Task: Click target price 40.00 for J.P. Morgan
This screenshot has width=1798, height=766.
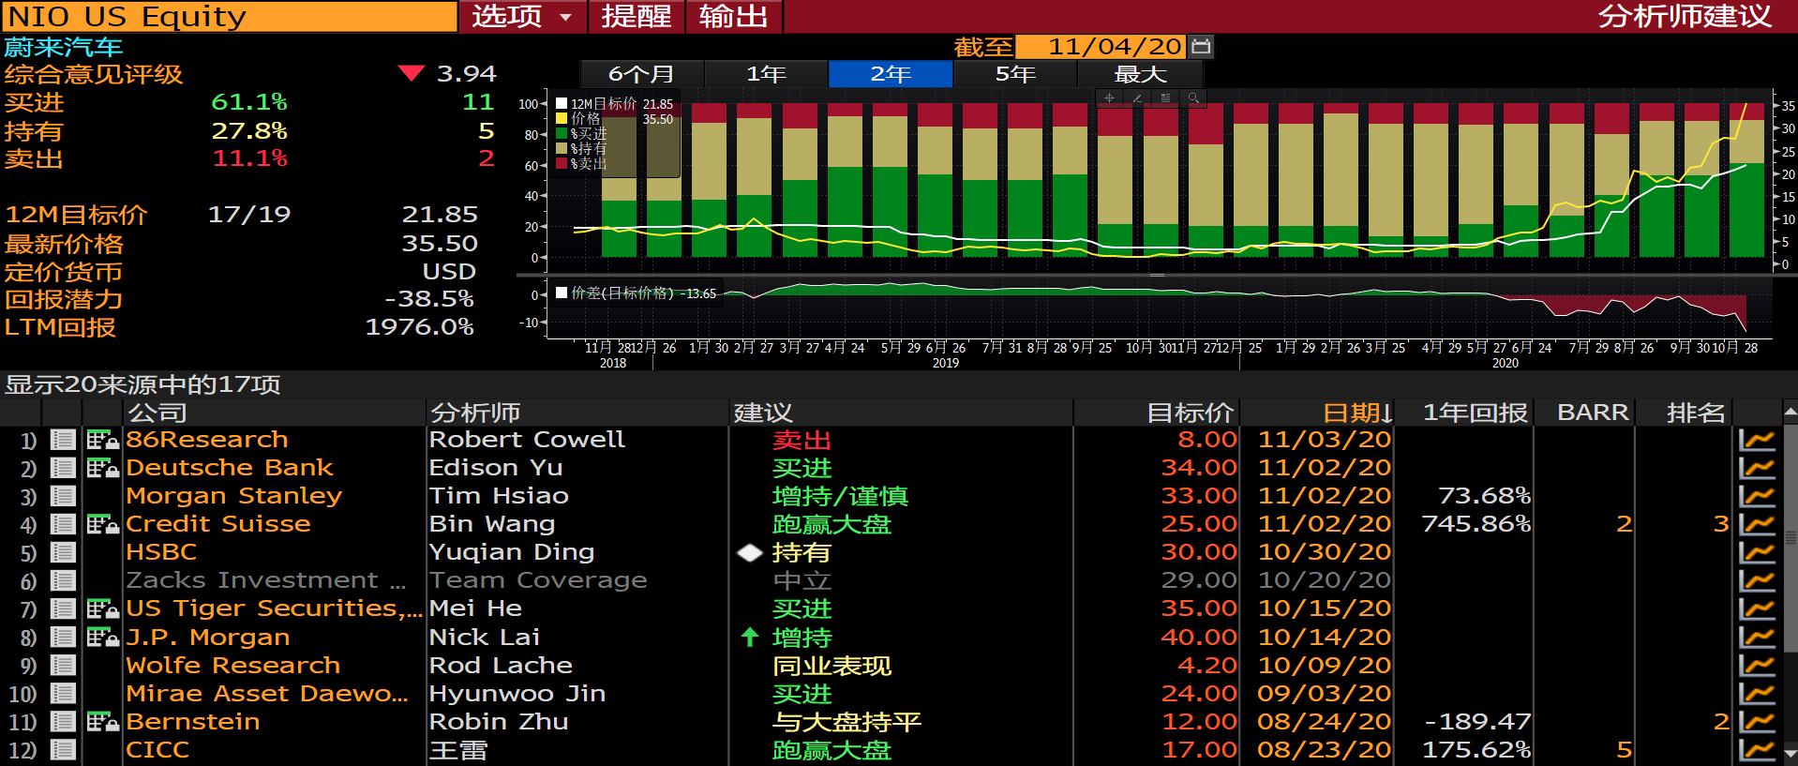Action: tap(1199, 637)
